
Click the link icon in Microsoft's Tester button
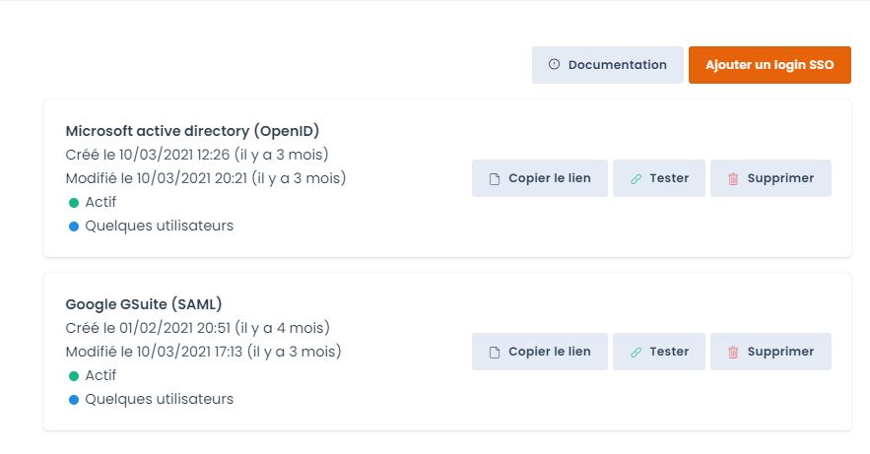tap(636, 179)
